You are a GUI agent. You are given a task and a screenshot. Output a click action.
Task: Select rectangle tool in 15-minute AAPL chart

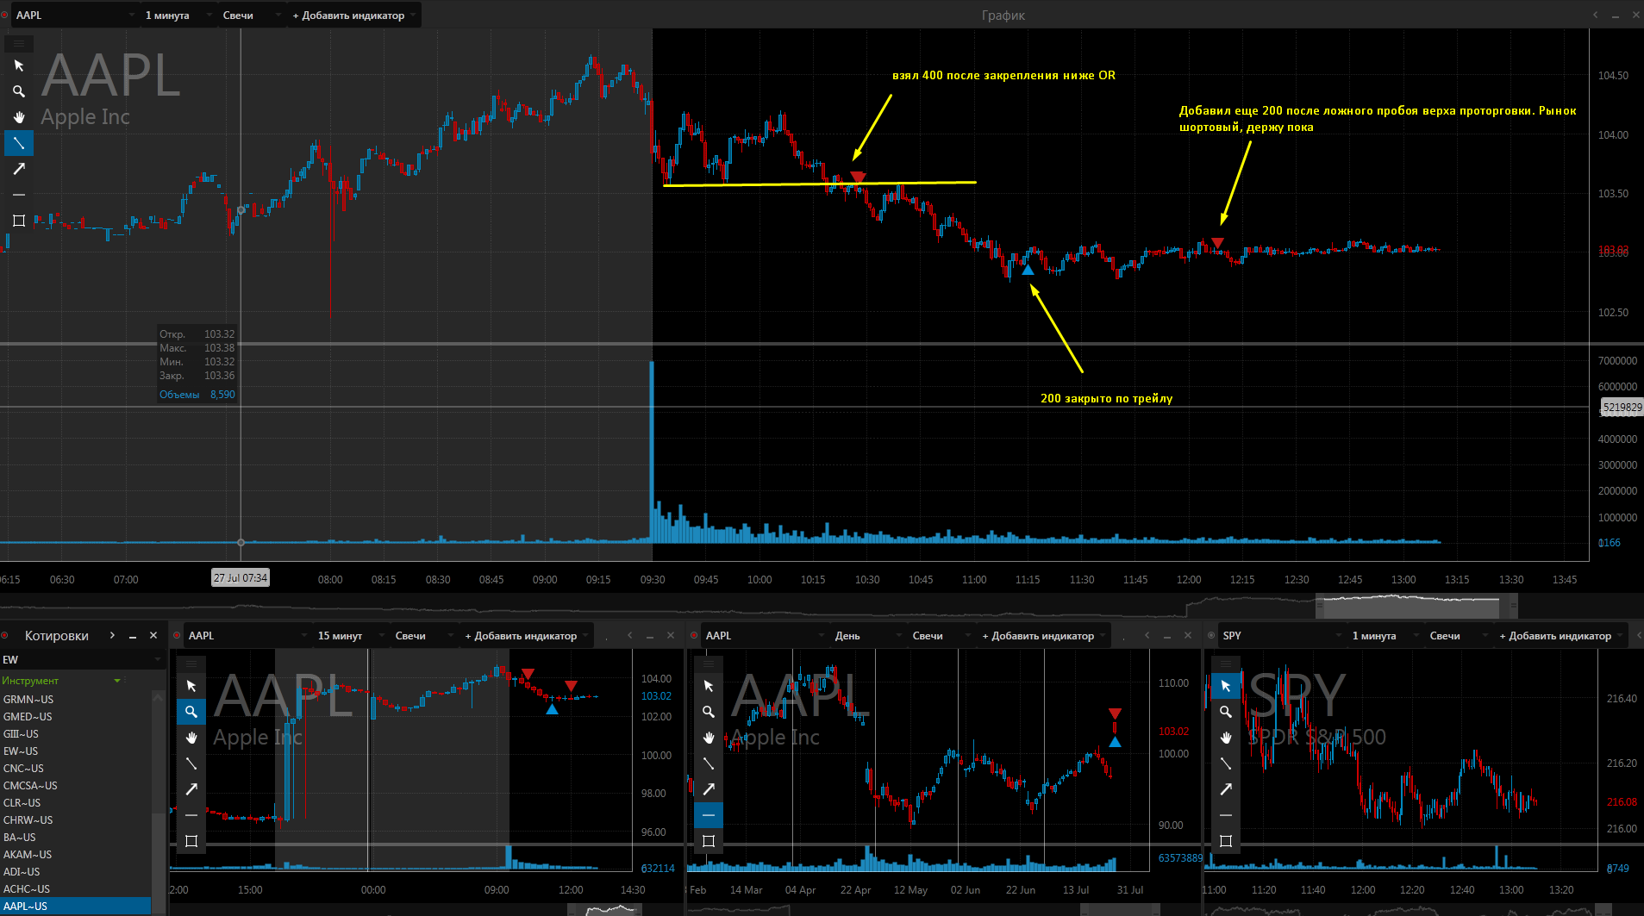(x=191, y=841)
